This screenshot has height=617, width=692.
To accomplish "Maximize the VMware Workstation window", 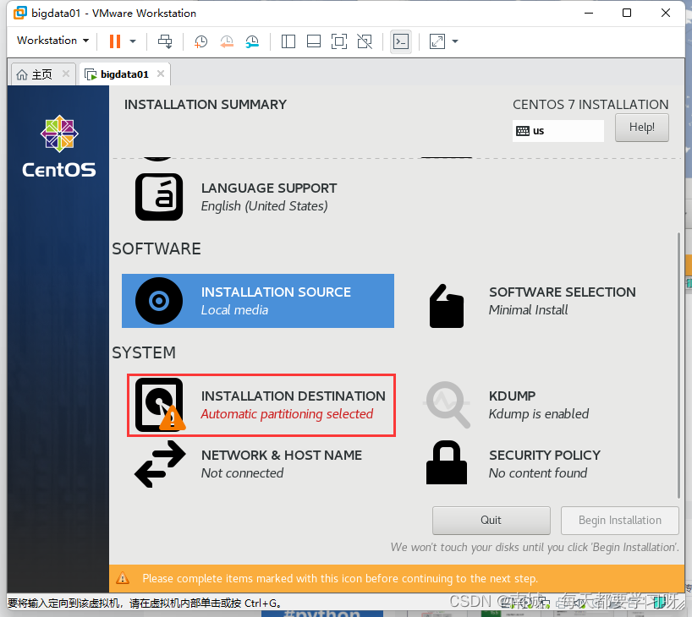I will coord(627,13).
